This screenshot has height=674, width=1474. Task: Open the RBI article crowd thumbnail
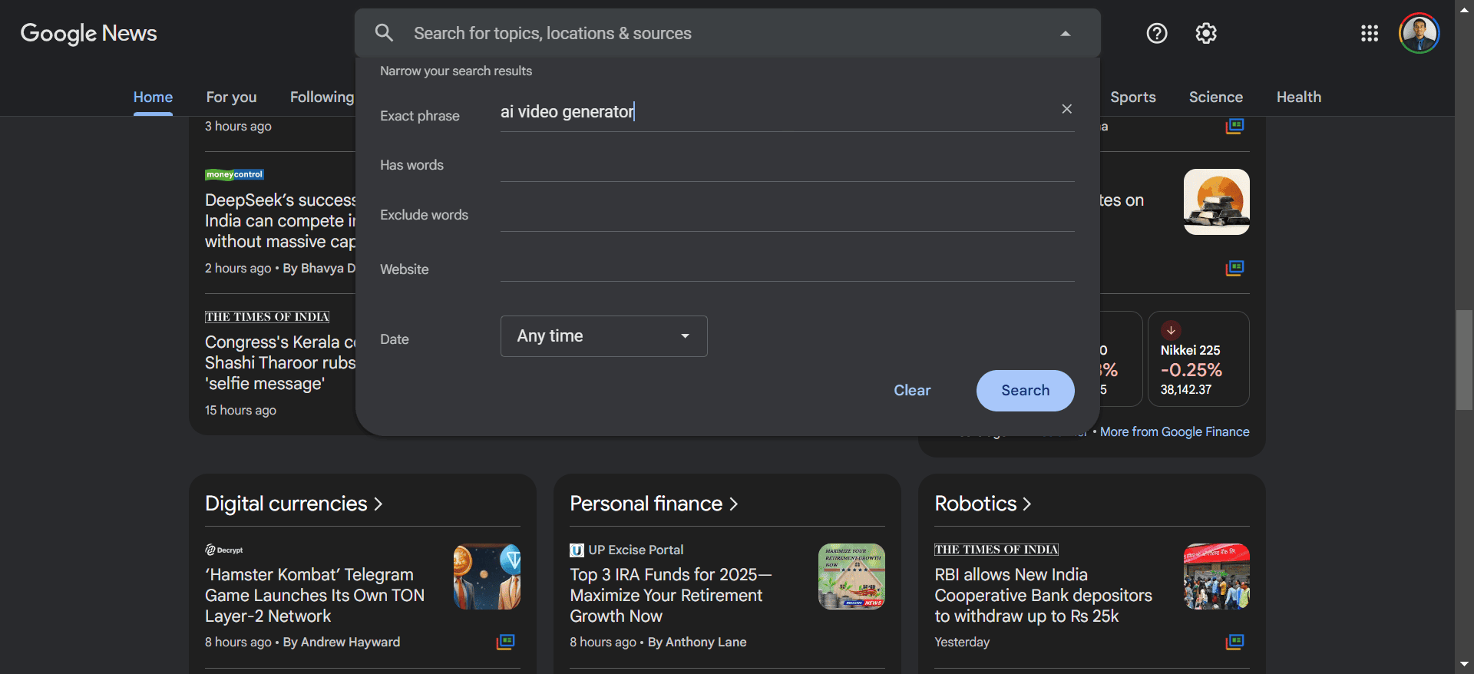coord(1216,577)
